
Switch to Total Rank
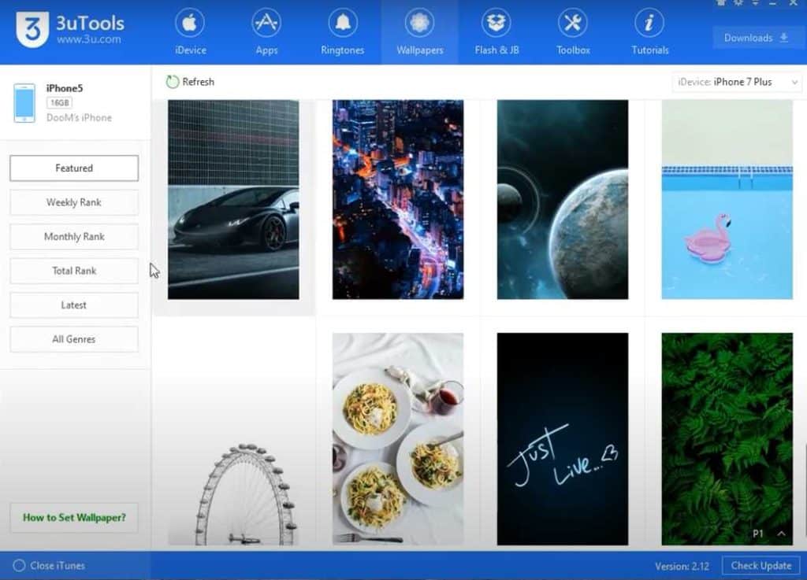coord(74,271)
